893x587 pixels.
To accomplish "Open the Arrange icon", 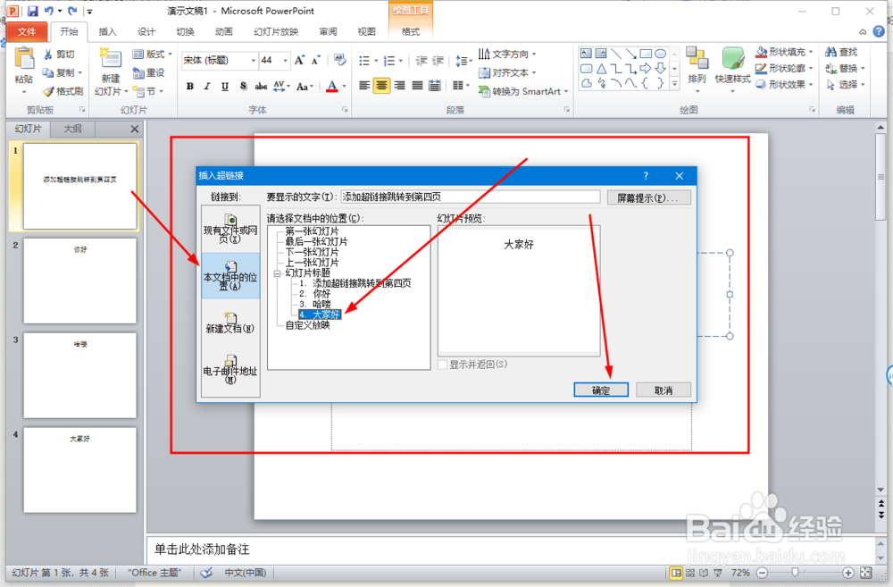I will (x=697, y=59).
